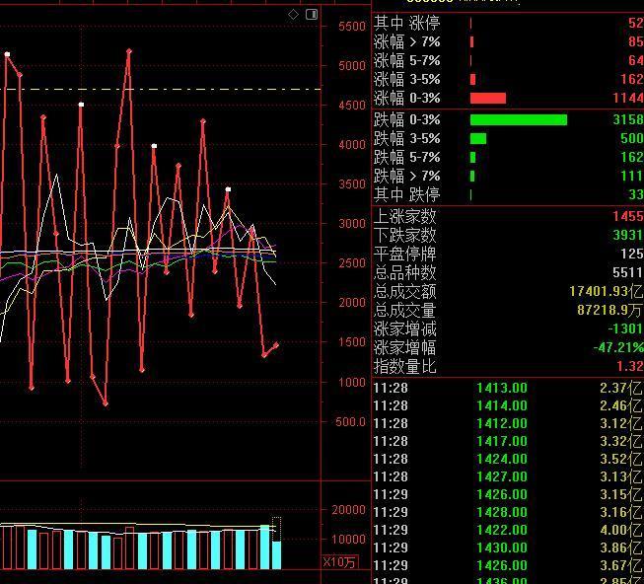Click the 4500 axis label

(x=352, y=106)
